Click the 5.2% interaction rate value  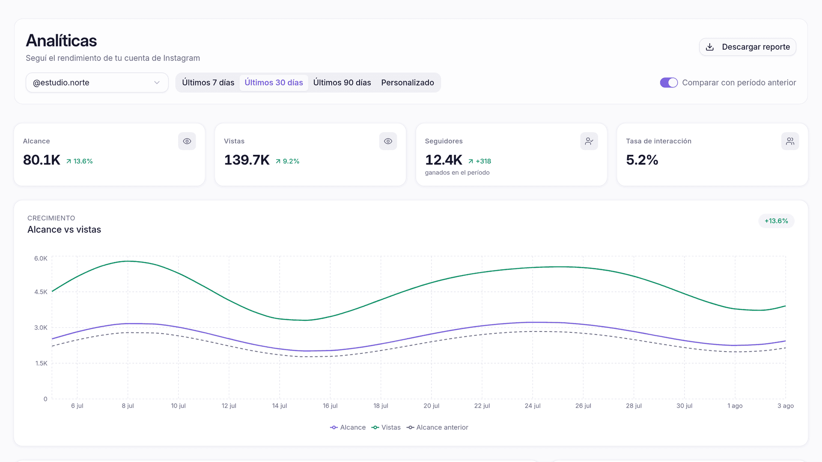coord(642,160)
